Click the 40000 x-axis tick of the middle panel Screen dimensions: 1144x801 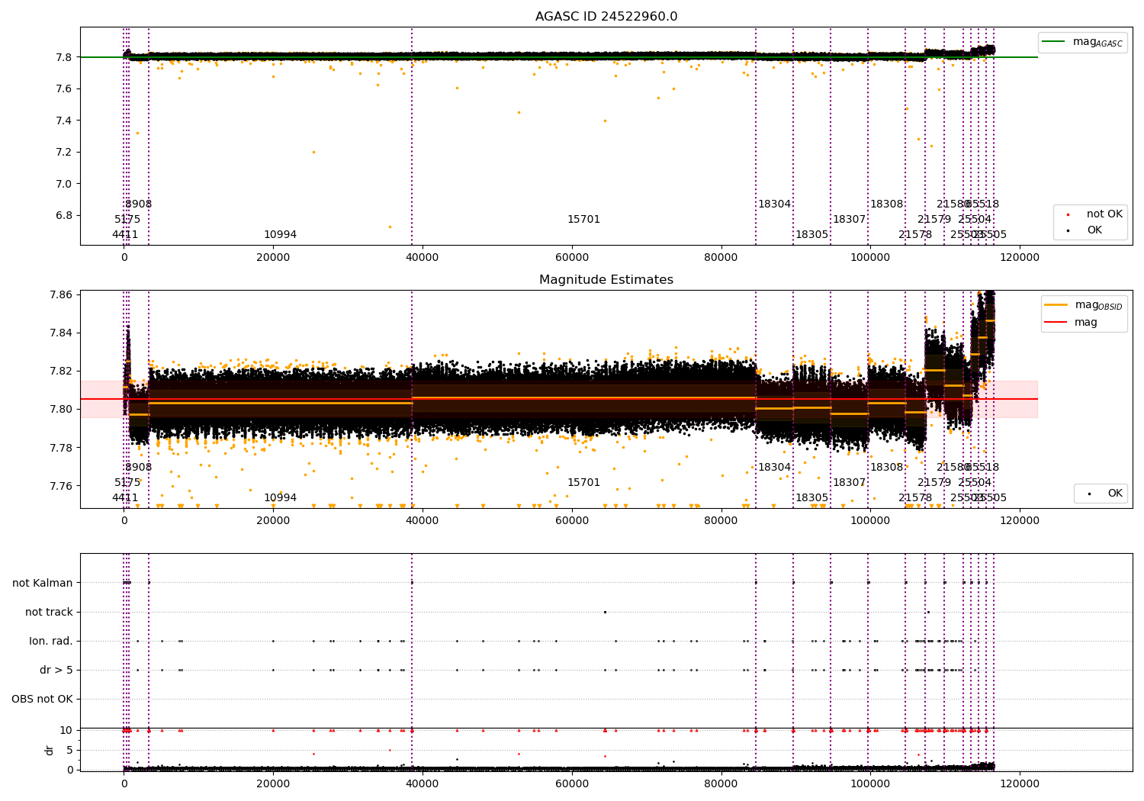pos(423,520)
